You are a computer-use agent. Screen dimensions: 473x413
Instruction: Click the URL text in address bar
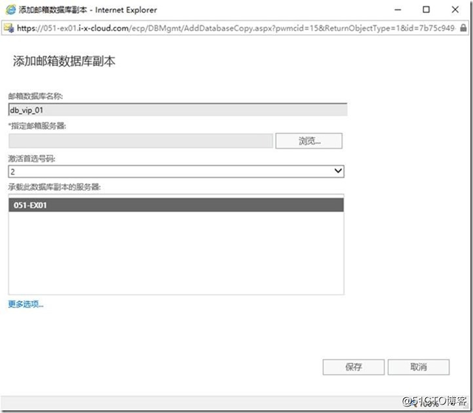point(236,28)
